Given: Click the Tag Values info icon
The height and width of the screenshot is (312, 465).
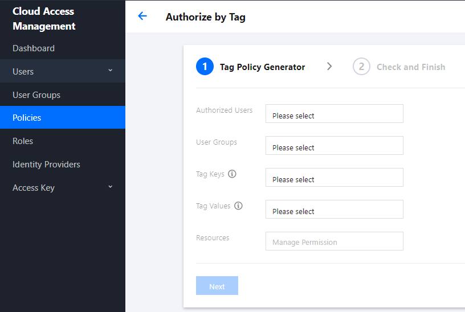Looking at the screenshot, I should (238, 206).
